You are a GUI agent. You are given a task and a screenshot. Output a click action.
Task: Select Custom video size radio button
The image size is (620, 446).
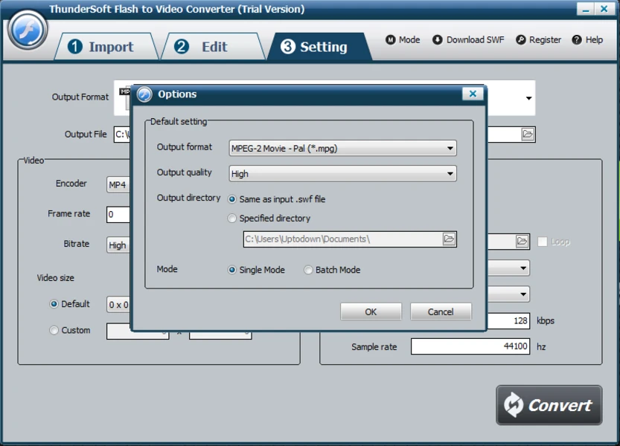(54, 330)
